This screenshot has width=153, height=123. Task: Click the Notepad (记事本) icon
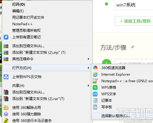click(x=95, y=100)
